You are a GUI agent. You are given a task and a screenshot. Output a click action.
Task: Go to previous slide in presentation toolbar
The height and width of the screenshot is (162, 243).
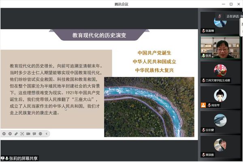(4, 134)
